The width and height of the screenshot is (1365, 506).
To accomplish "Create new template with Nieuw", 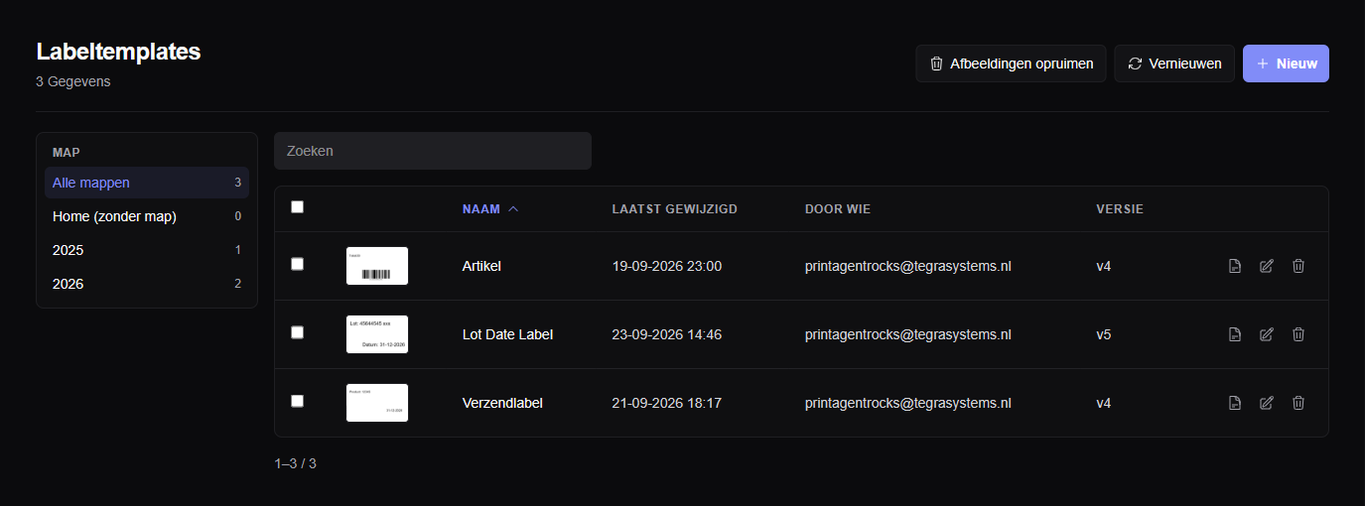I will pos(1286,63).
